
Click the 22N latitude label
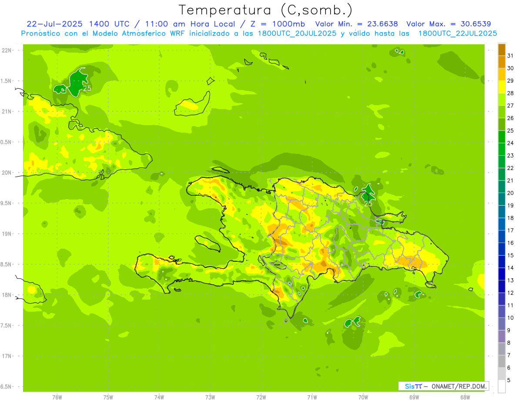tap(7, 50)
